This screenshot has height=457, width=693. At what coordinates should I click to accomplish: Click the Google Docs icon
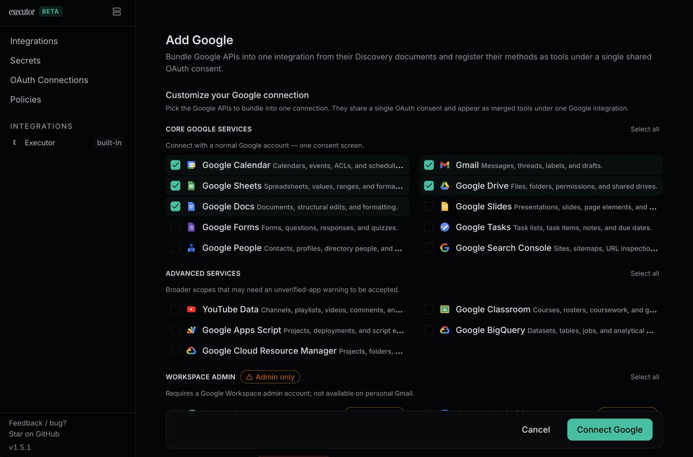(191, 207)
